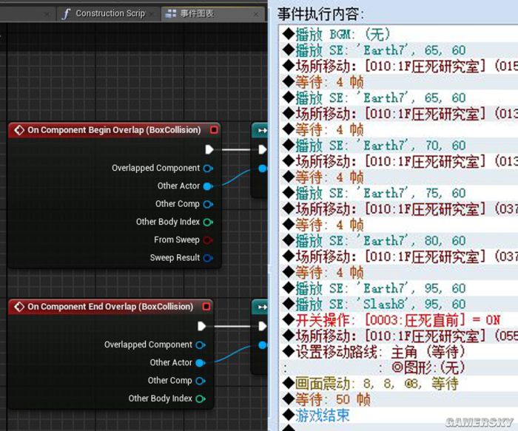Click red delegate pin on Begin Overlap node
This screenshot has height=431, width=518.
214,130
